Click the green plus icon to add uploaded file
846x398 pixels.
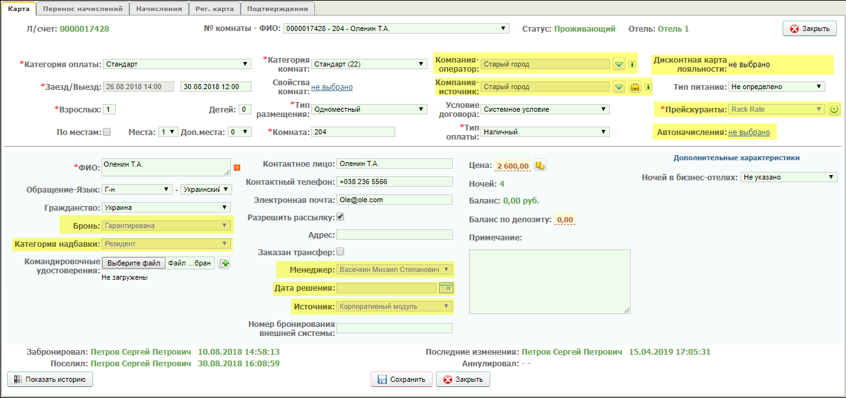tap(224, 263)
